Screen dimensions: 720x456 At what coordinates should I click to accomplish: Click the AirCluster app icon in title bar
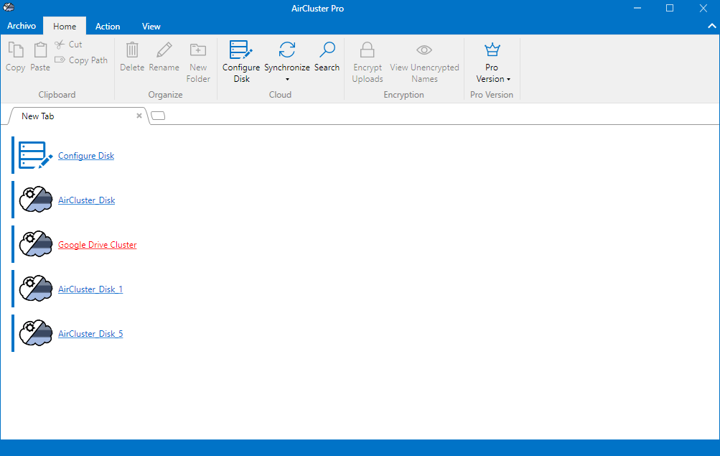point(9,7)
